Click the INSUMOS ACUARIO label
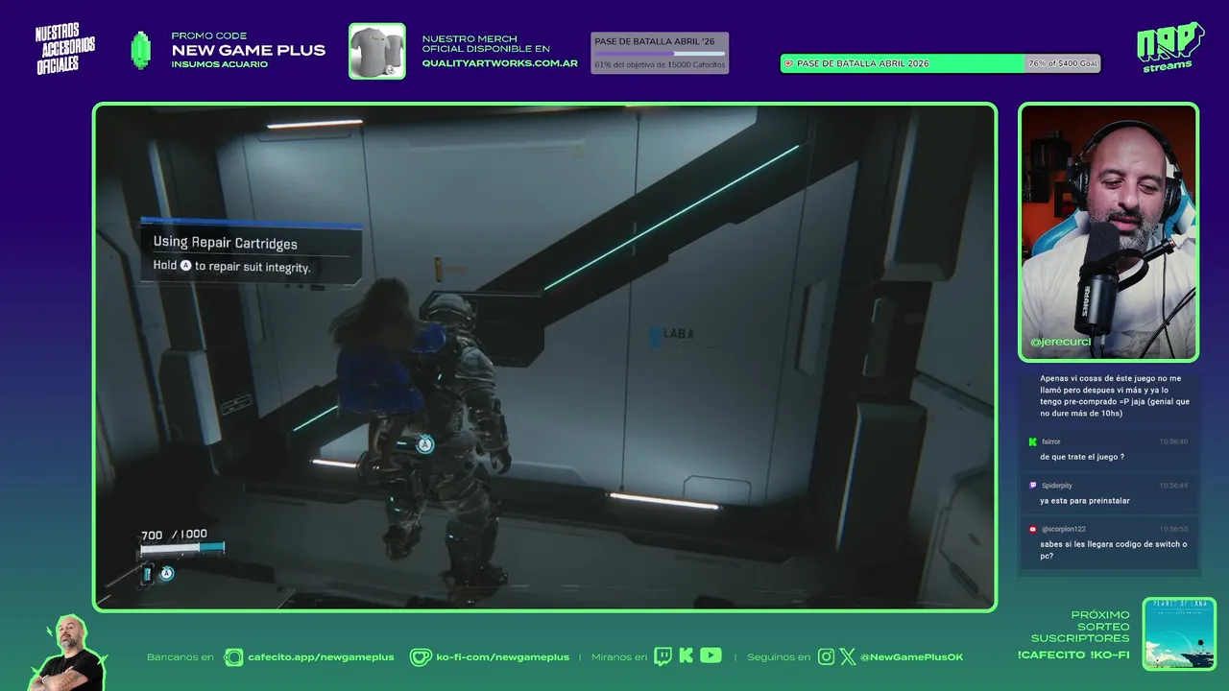The image size is (1229, 691). (x=219, y=64)
